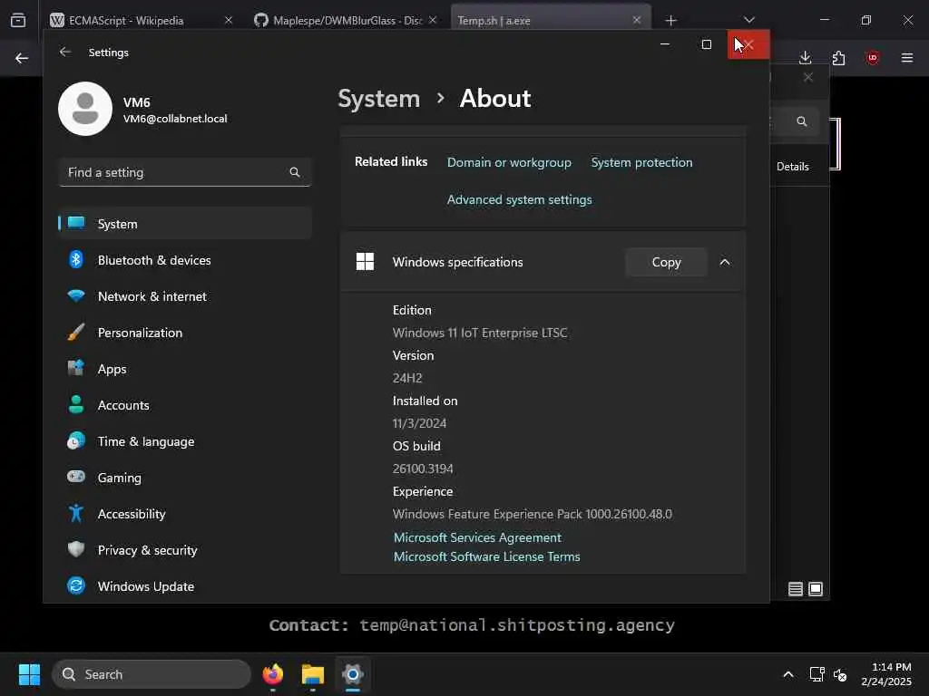
Task: Maximize the Settings window
Action: 706,44
